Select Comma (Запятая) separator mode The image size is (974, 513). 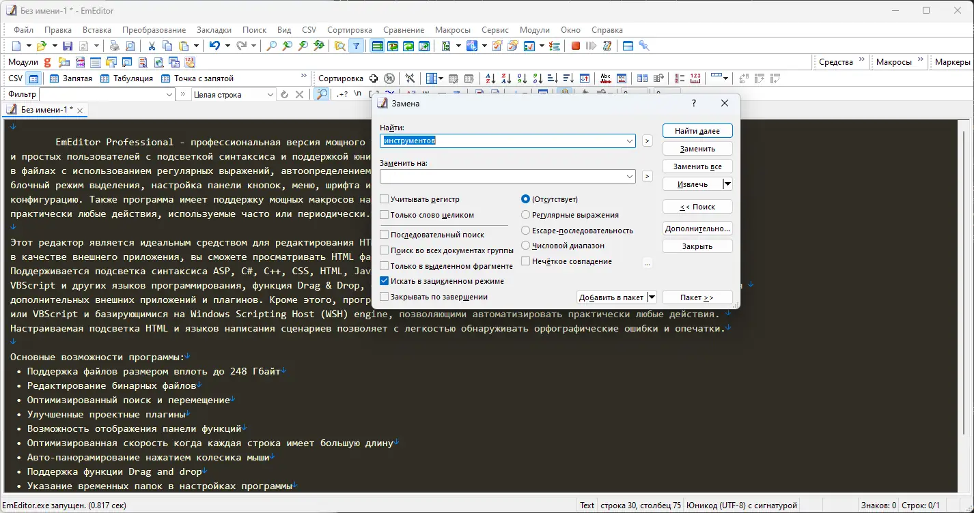click(x=71, y=78)
